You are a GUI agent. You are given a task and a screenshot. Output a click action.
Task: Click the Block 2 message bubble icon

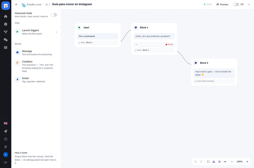click(x=196, y=63)
